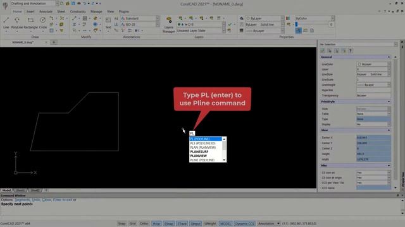Click the blue globe icon in Modify group
The width and height of the screenshot is (405, 227).
96,24
